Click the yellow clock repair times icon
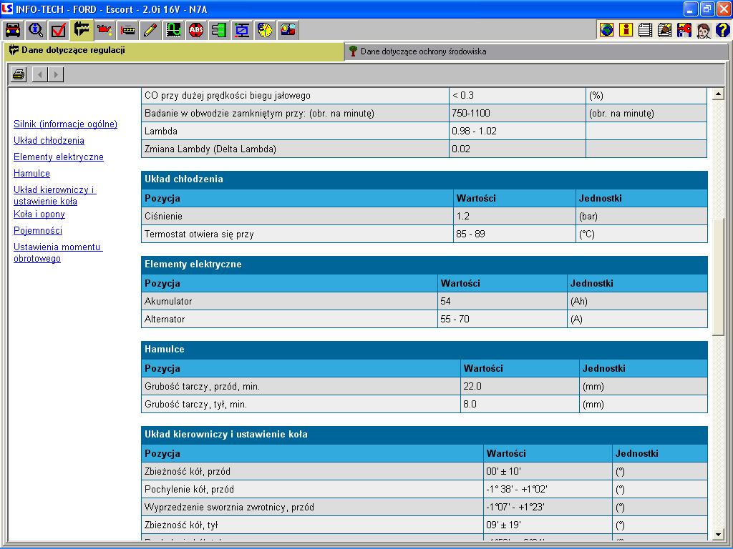 coord(265,30)
